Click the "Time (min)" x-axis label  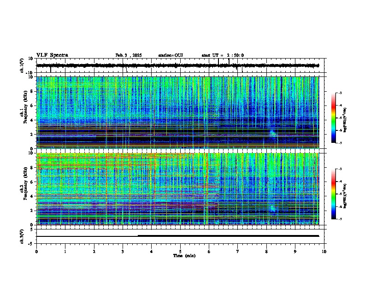pyautogui.click(x=184, y=256)
